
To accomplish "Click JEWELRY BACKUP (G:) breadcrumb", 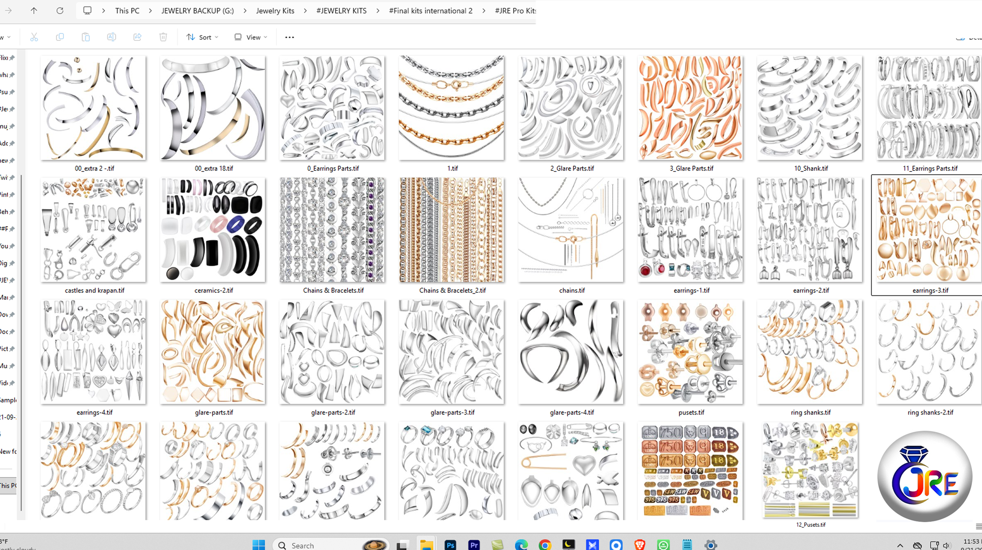I will click(197, 11).
